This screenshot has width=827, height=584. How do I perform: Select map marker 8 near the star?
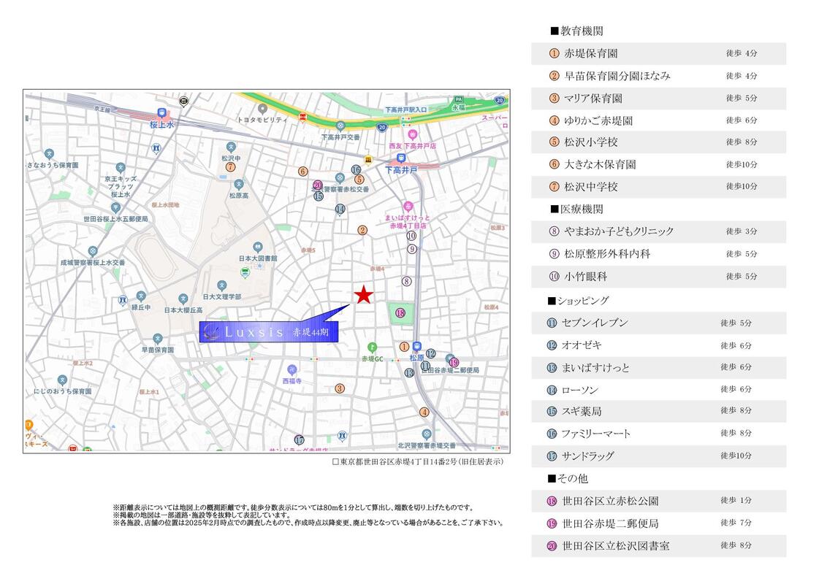tap(406, 281)
